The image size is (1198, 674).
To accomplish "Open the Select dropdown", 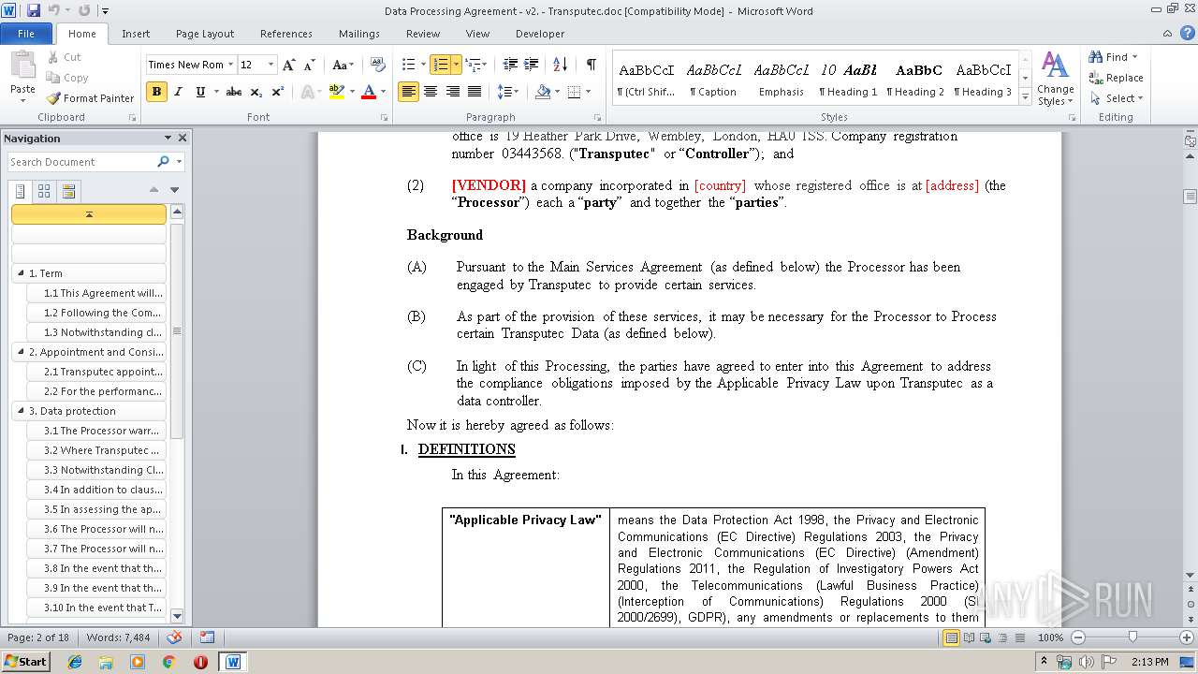I will tap(1116, 98).
